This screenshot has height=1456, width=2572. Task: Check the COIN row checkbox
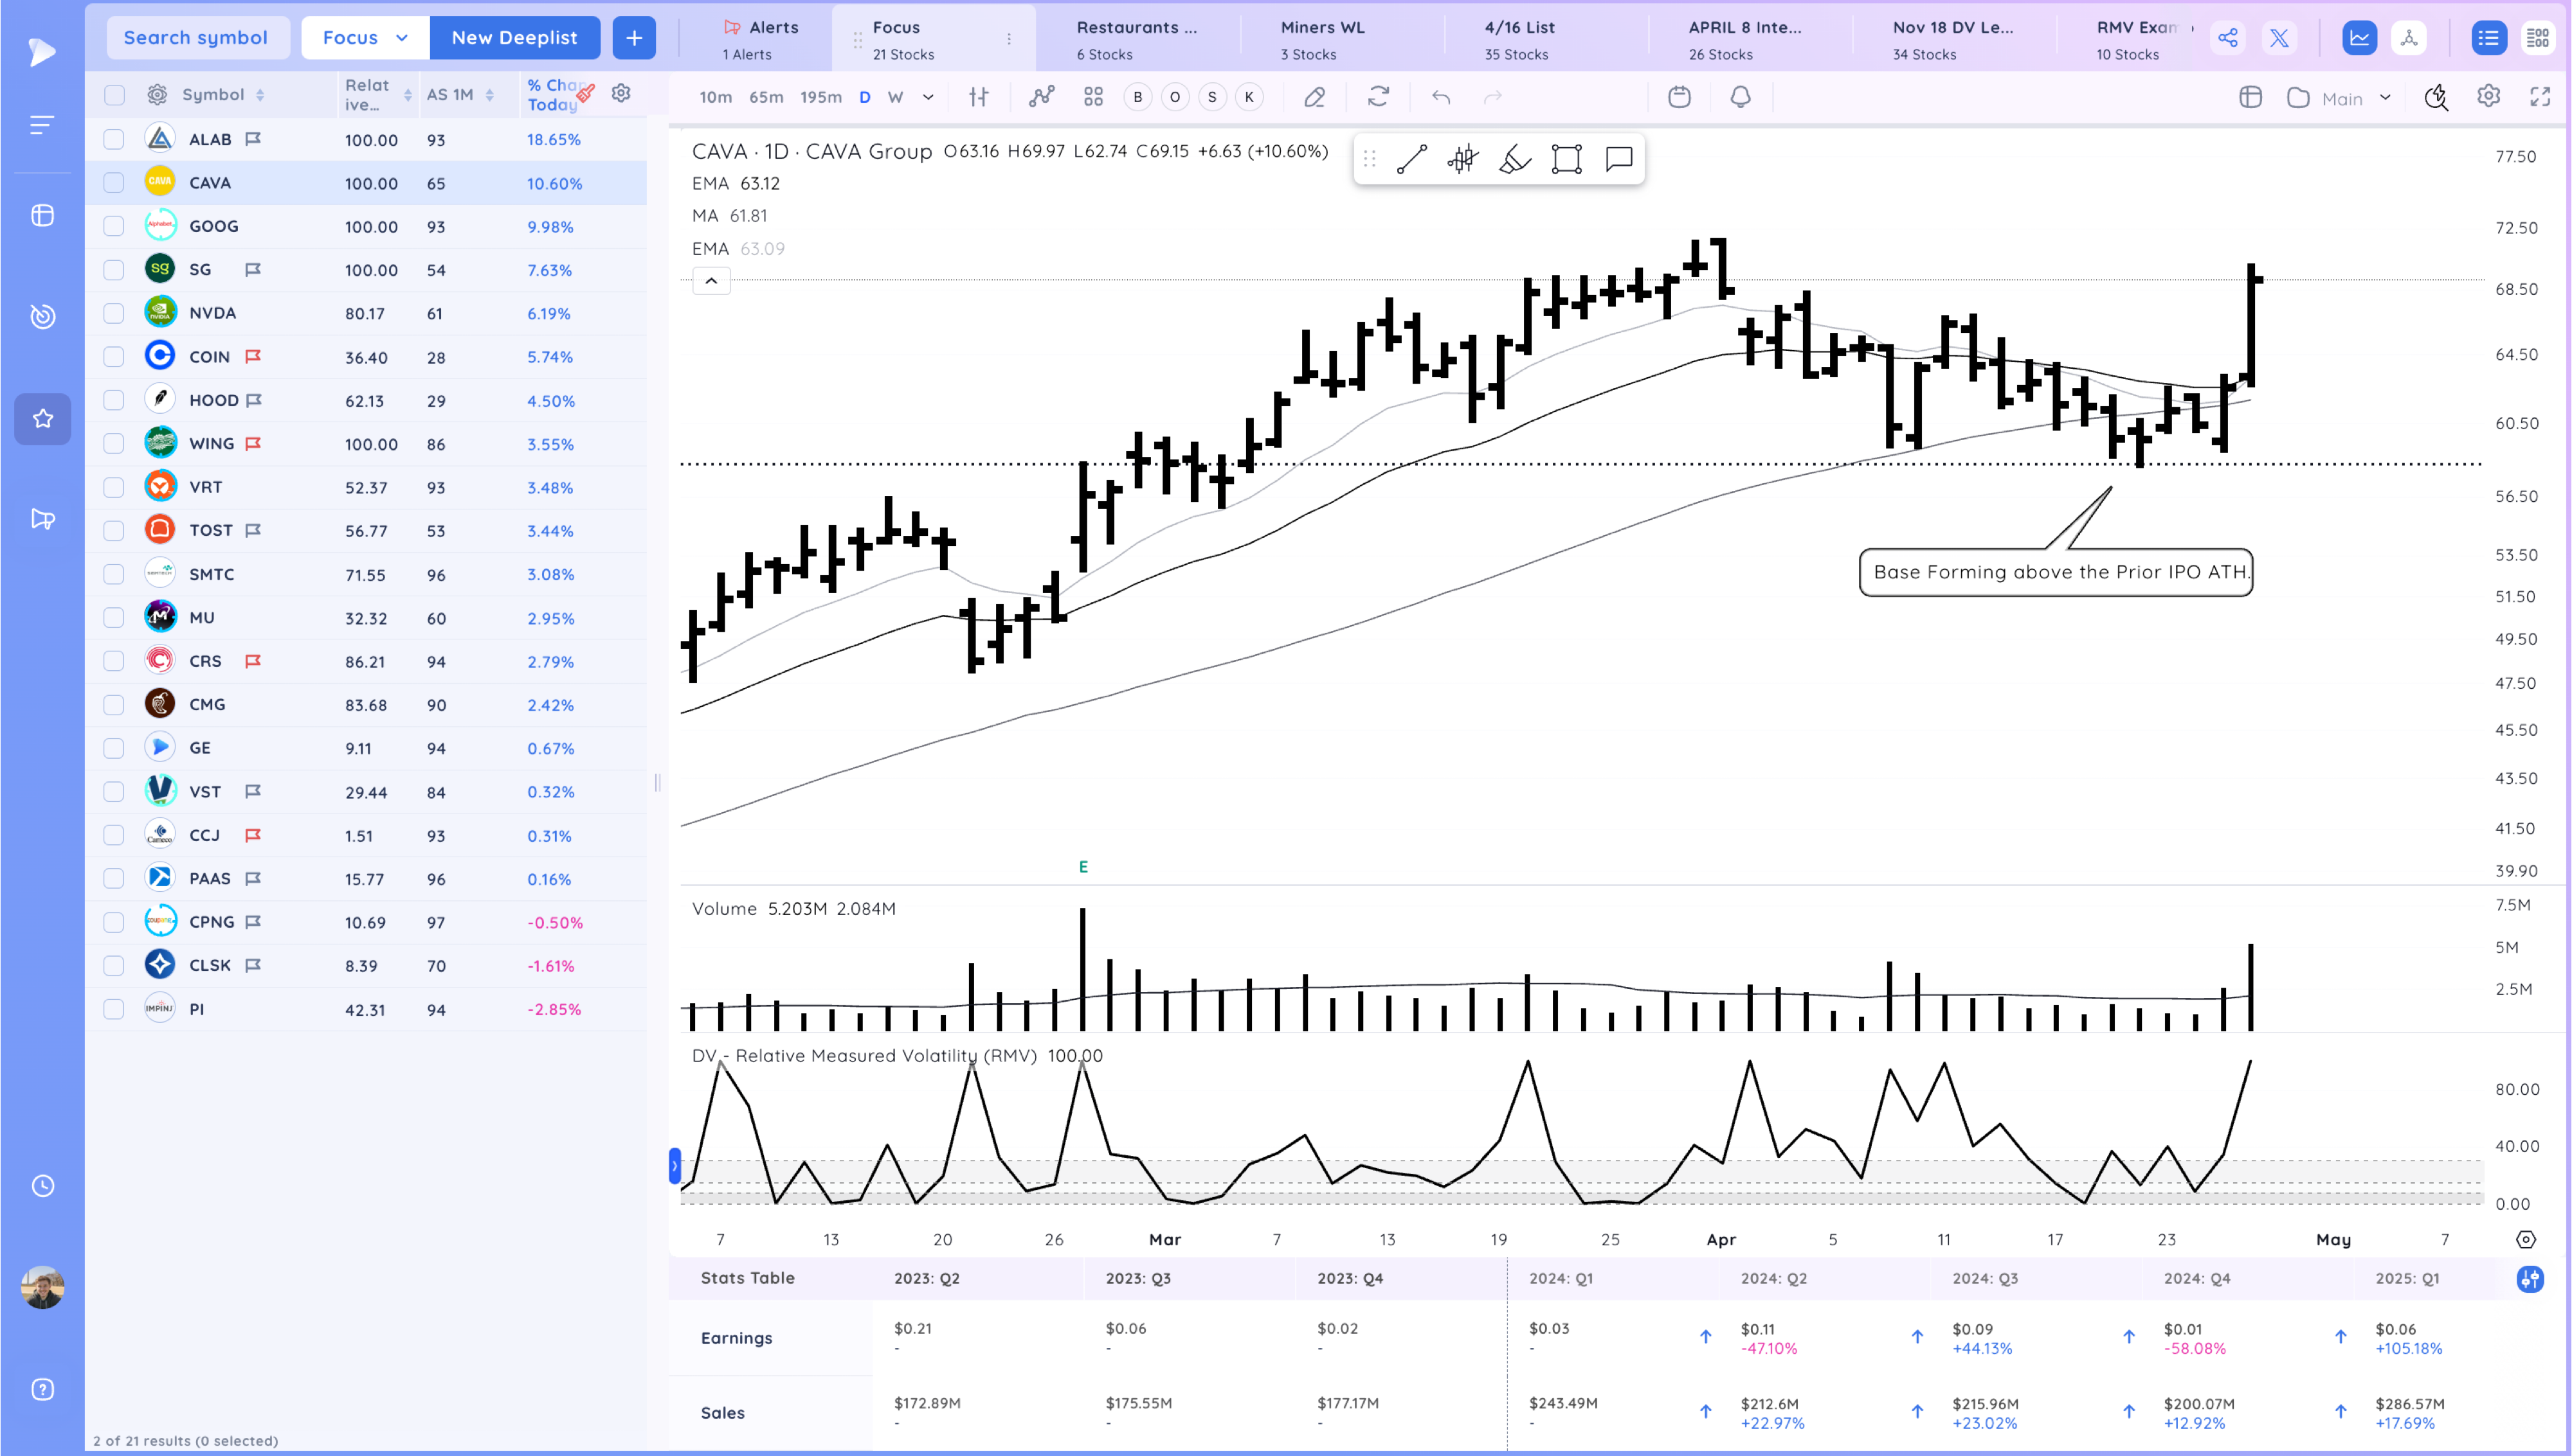point(114,357)
